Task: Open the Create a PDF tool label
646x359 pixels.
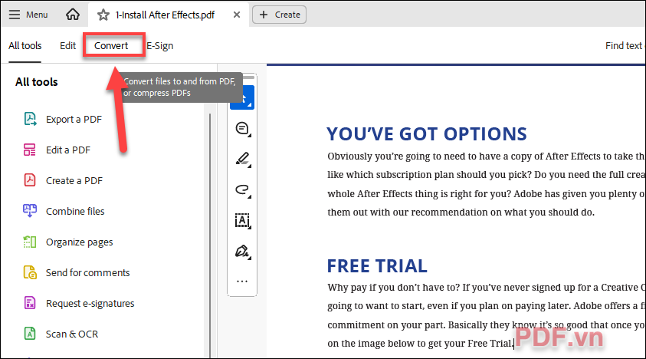Action: (x=74, y=181)
